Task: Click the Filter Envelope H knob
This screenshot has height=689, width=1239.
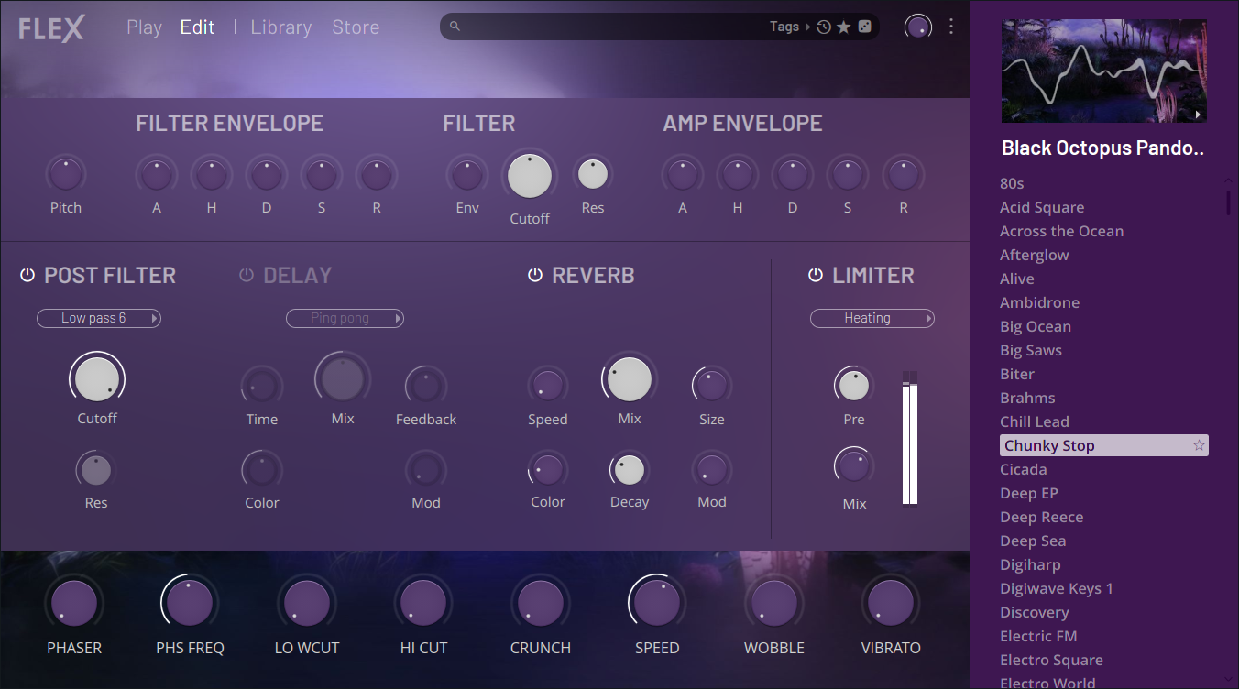Action: (x=212, y=174)
